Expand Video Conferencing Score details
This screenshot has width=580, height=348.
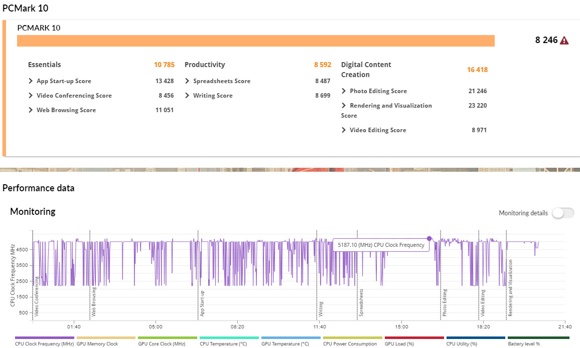31,96
